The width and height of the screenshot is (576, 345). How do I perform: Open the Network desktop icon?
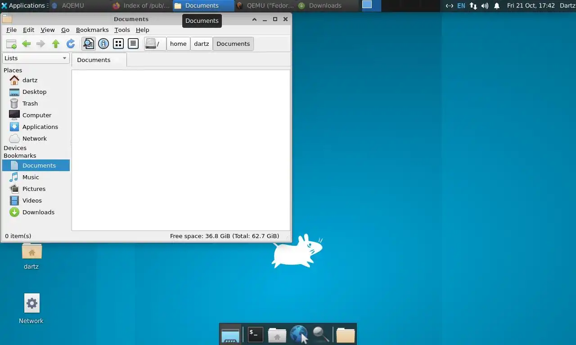(31, 309)
